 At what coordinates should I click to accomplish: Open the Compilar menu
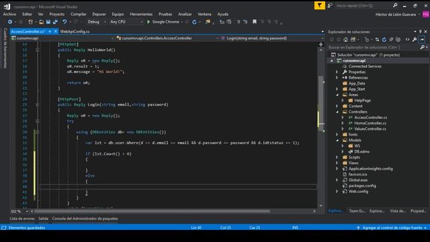pyautogui.click(x=79, y=14)
